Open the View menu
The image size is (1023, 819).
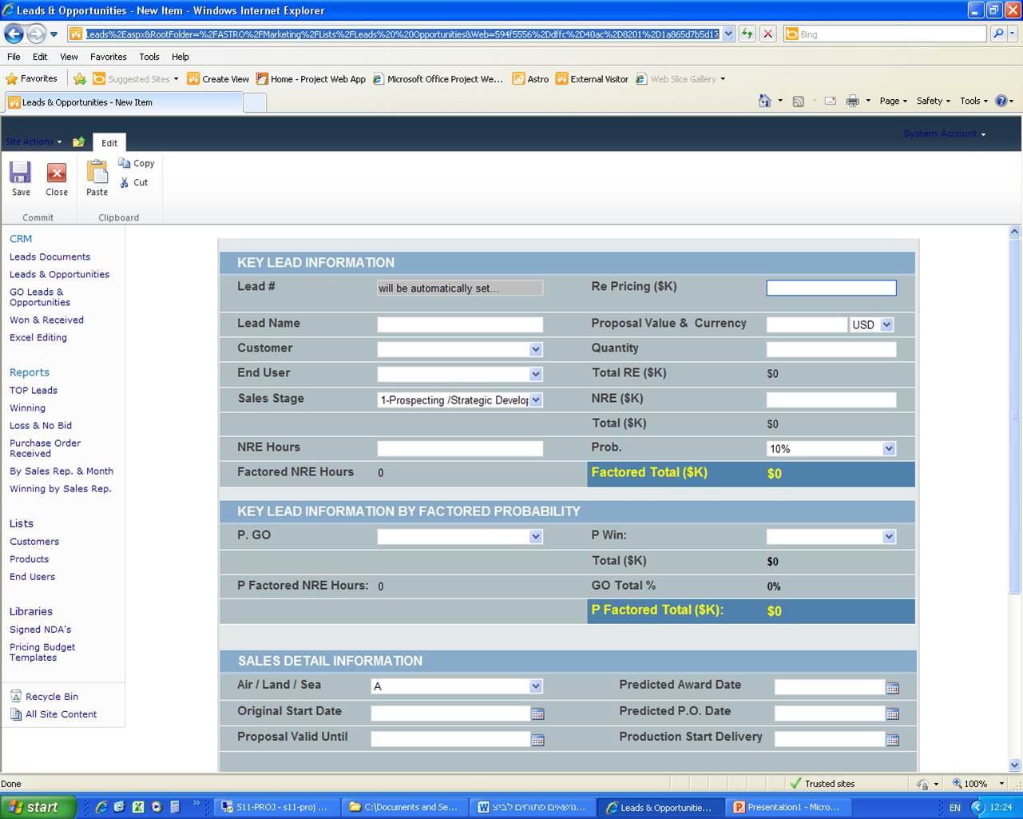click(69, 57)
